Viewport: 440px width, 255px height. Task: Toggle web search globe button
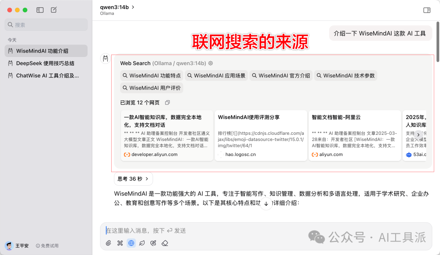point(131,243)
